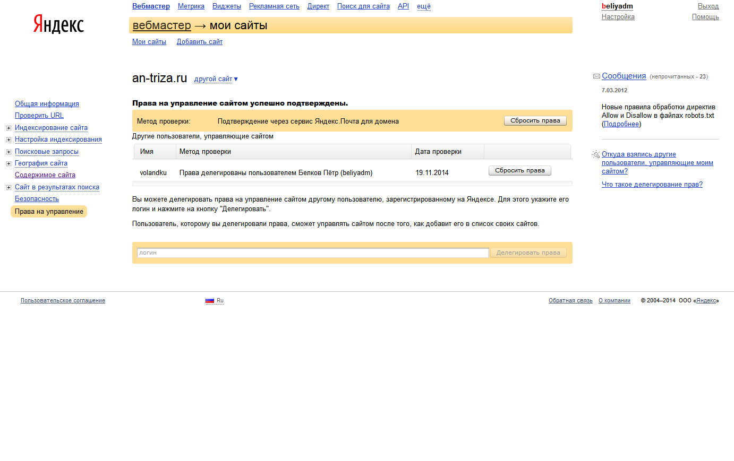Click the volandku name cell
This screenshot has height=461, width=734.
(x=153, y=173)
